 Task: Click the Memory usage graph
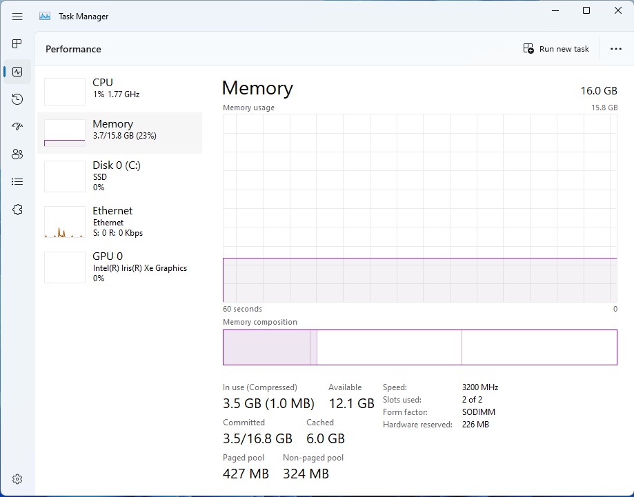[419, 208]
